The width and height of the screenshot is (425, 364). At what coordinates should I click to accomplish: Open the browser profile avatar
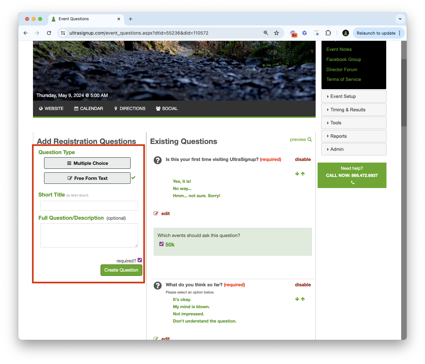[346, 33]
